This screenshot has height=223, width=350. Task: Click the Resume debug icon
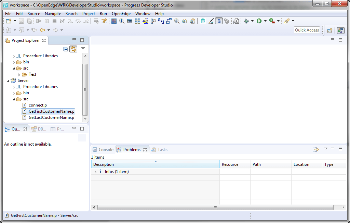[39, 21]
